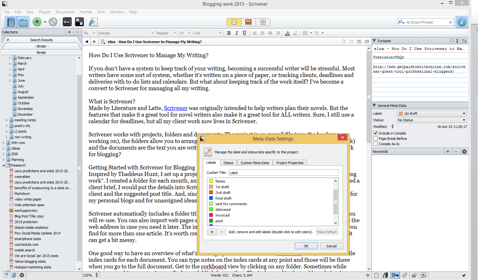Click the Compile toolbar icon
The width and height of the screenshot is (478, 280).
[93, 22]
